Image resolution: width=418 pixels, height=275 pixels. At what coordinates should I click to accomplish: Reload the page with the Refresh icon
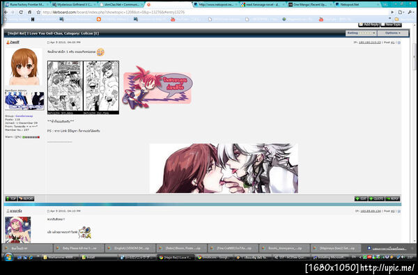(21, 13)
